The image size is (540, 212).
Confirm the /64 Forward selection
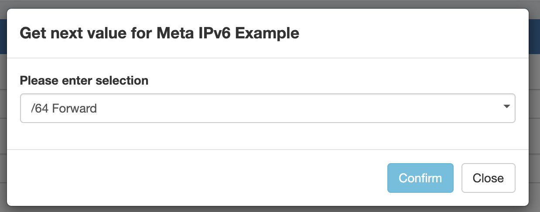click(420, 178)
